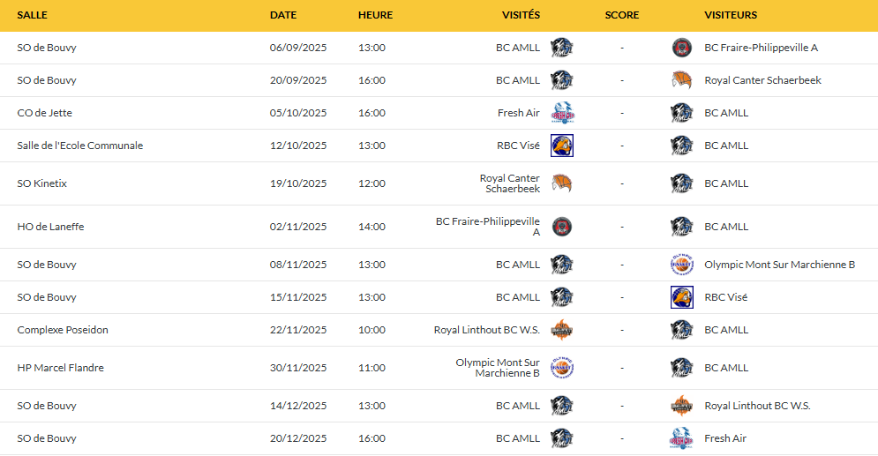
Task: Sort by the SALLE column header
Action: click(x=33, y=15)
